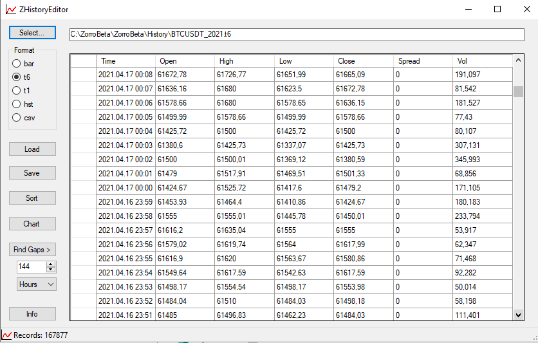Screen dimensions: 538x343
Task: Show file Info
Action: tap(32, 314)
